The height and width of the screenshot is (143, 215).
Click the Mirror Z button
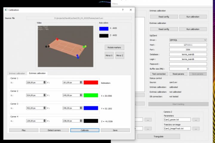120,55
